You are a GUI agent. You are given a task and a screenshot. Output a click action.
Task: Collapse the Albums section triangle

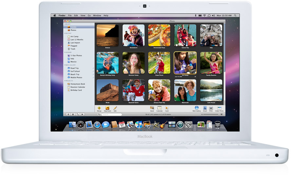tap(65, 52)
